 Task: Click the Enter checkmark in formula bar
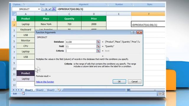click(50, 9)
